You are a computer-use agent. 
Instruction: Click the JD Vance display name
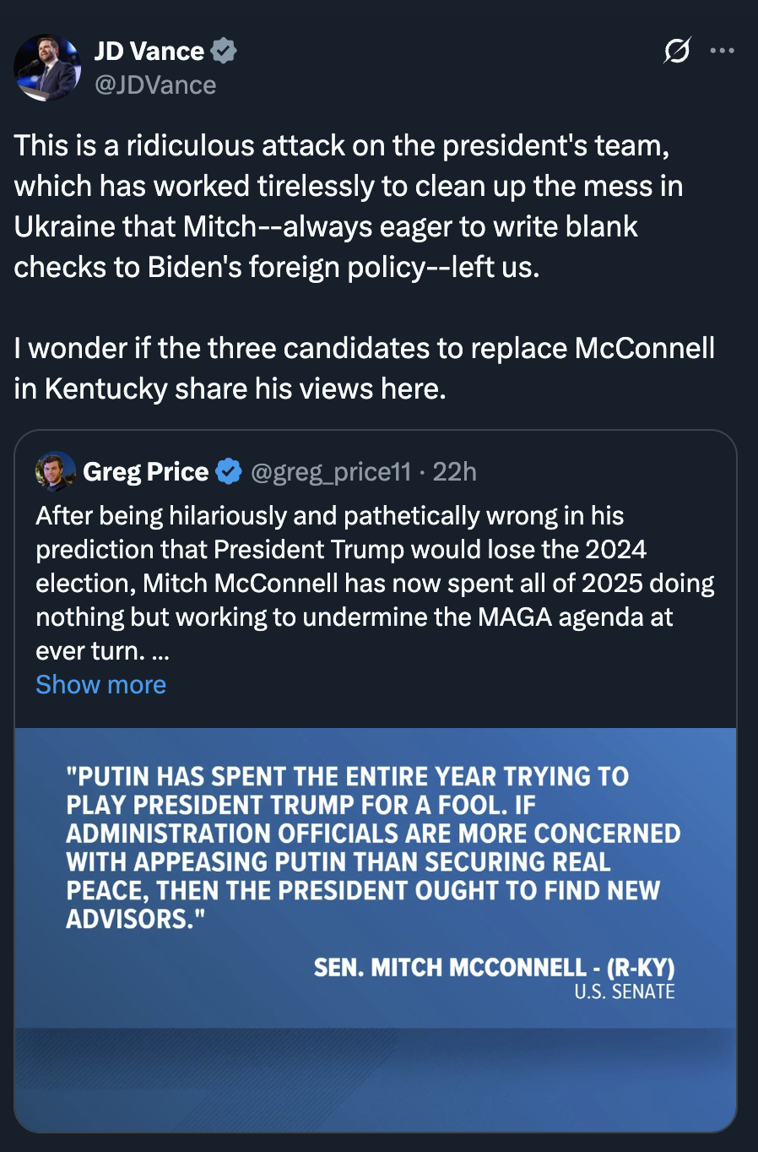tap(149, 52)
